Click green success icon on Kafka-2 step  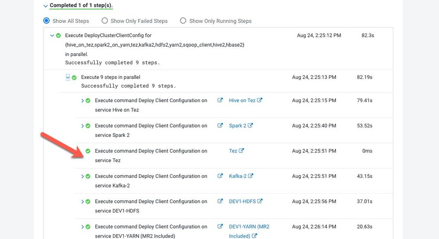coord(88,176)
